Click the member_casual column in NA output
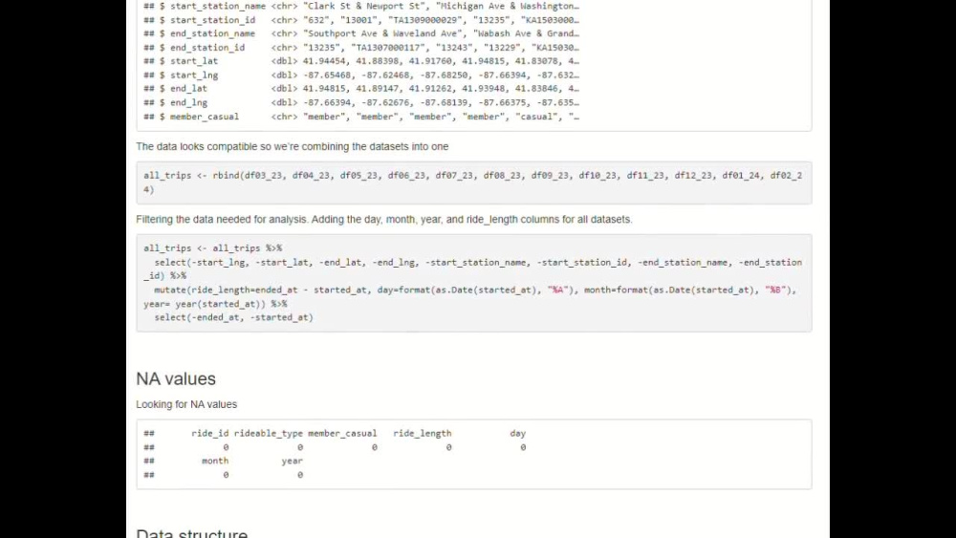 342,433
